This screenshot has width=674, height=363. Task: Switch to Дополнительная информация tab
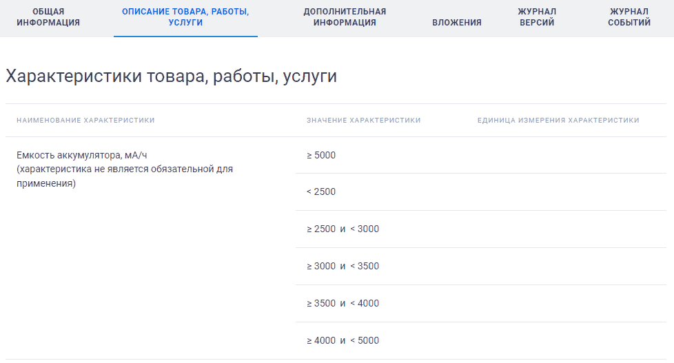[345, 17]
